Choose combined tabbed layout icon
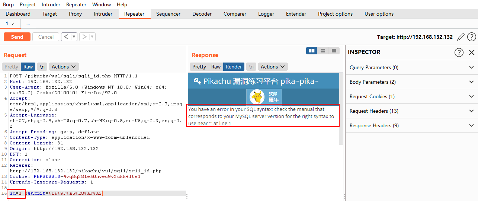 click(334, 51)
